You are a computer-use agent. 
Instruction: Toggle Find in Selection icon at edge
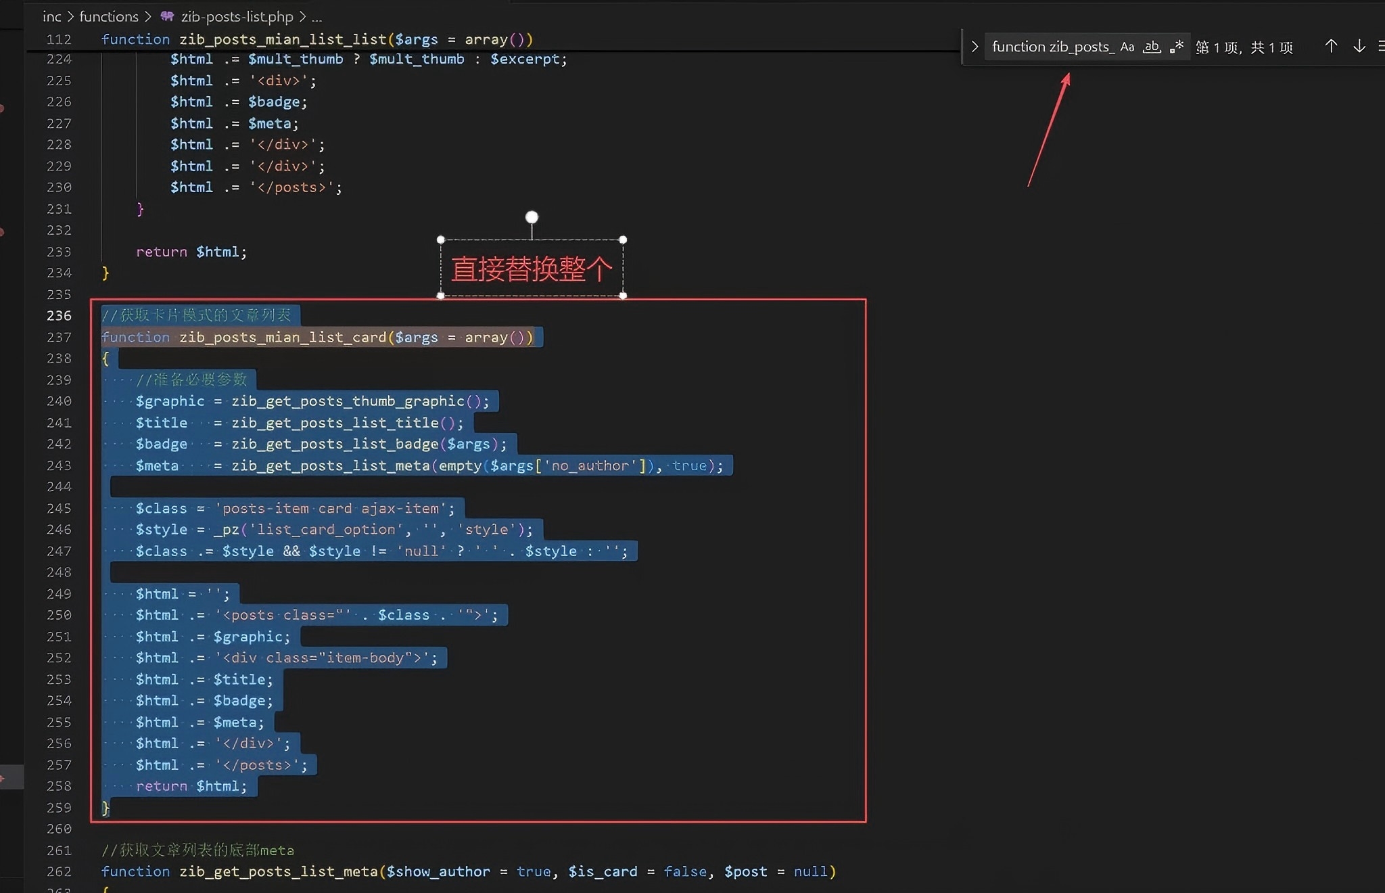point(1381,47)
